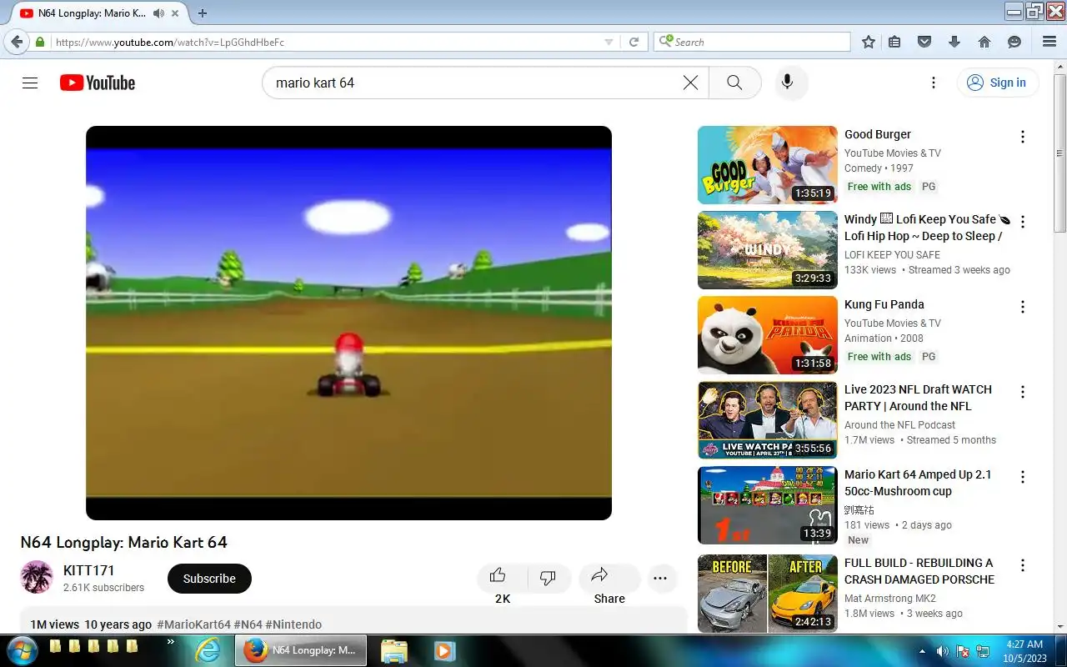Viewport: 1067px width, 667px height.
Task: Bookmark this page with the star
Action: (x=869, y=42)
